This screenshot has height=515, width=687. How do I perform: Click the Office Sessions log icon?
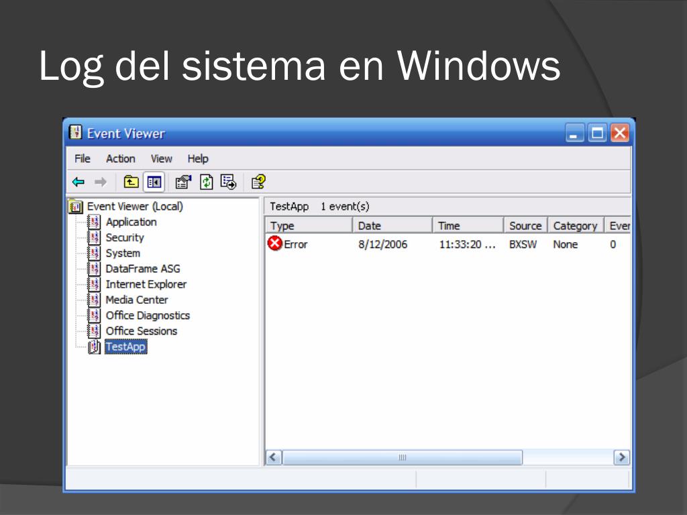tap(94, 331)
